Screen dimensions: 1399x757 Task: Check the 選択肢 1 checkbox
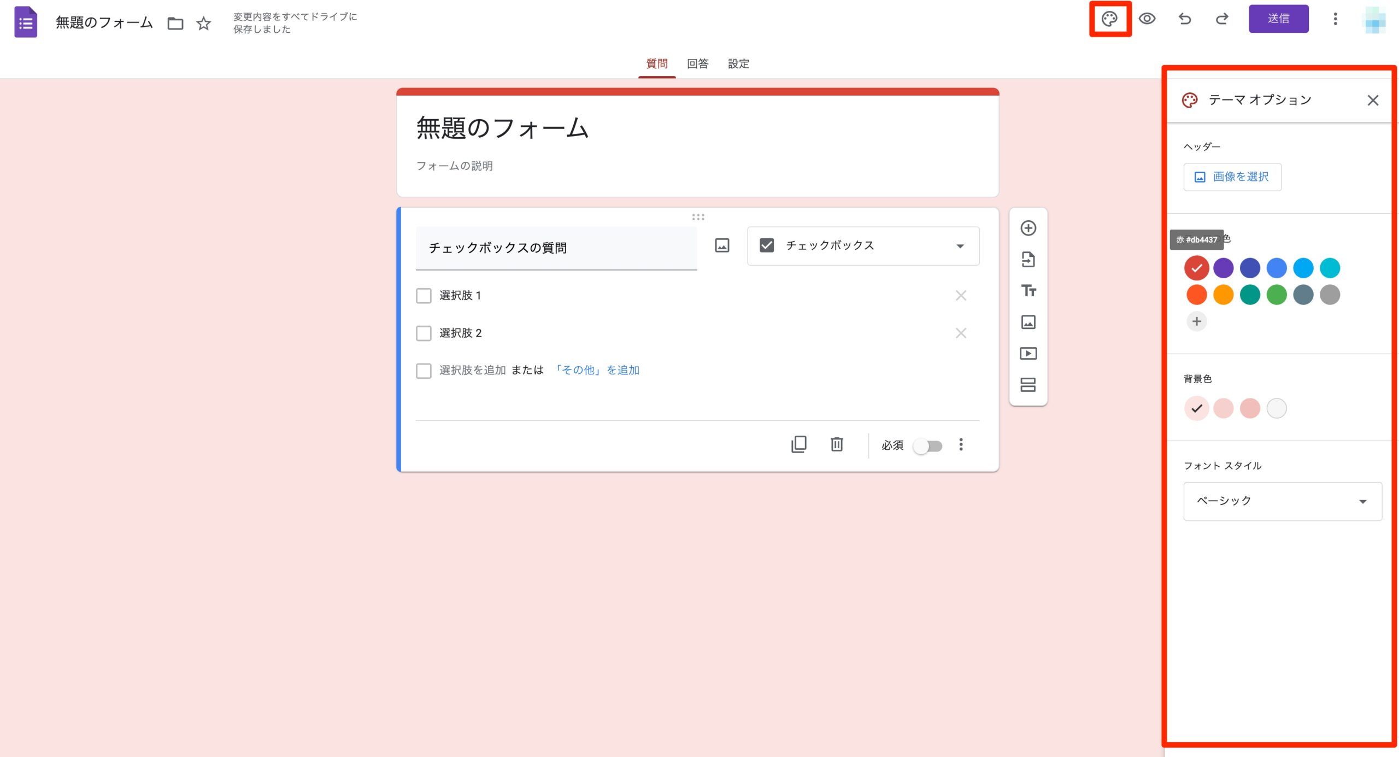424,295
